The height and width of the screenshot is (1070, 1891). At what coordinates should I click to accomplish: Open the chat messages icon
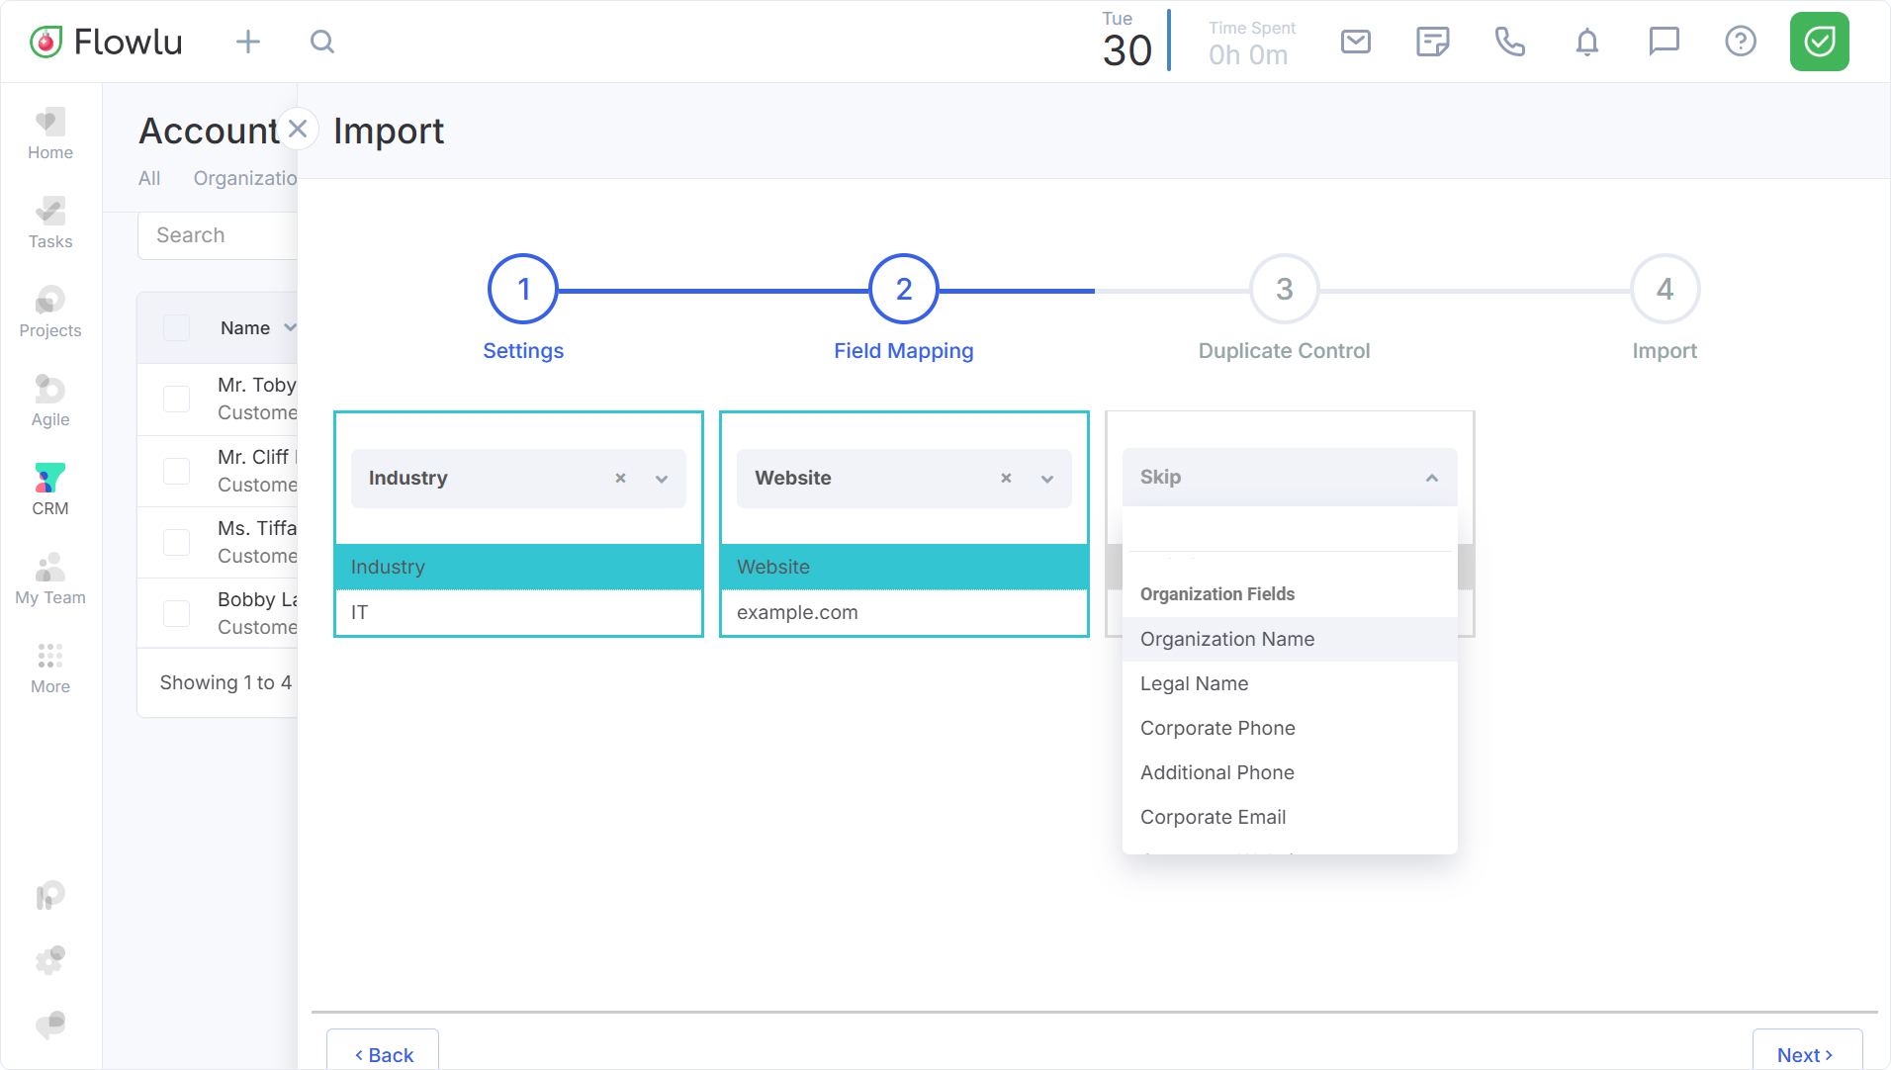[x=1664, y=42]
